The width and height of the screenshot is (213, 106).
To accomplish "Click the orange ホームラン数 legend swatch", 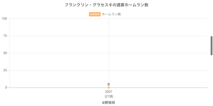I will [x=95, y=14].
